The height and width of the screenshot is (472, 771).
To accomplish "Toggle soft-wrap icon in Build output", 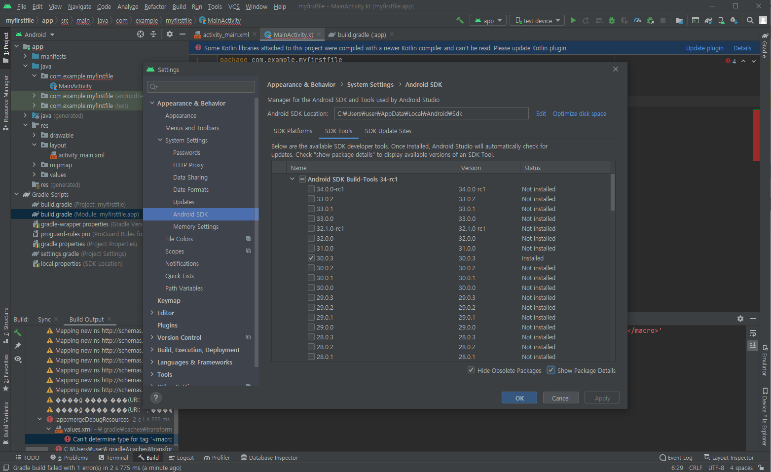I will coord(753,333).
